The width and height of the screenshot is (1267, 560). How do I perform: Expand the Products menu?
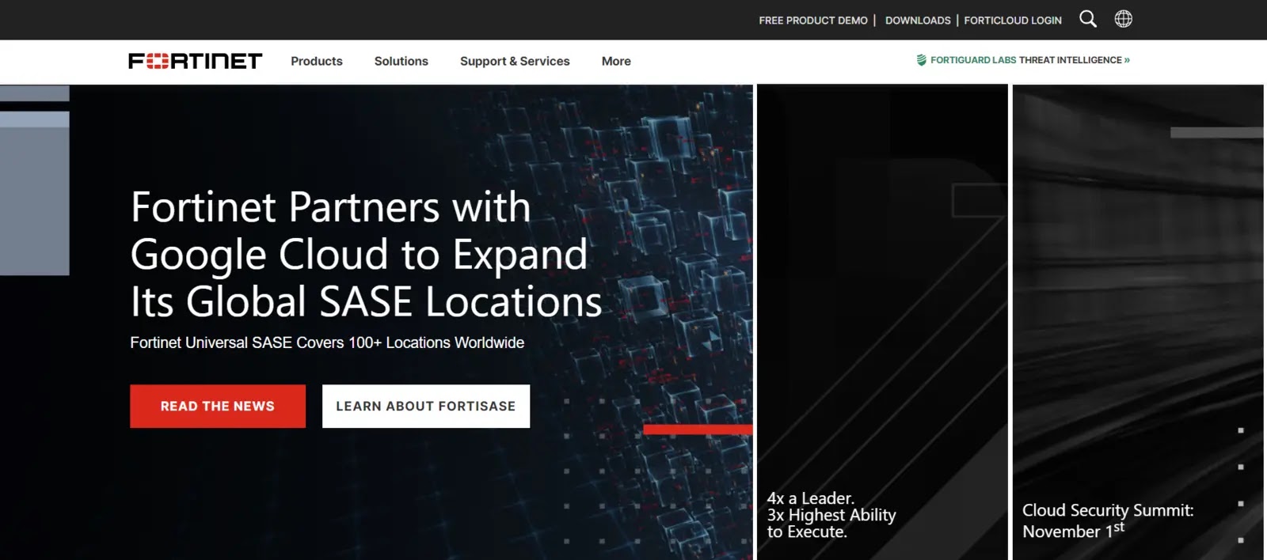pos(316,61)
